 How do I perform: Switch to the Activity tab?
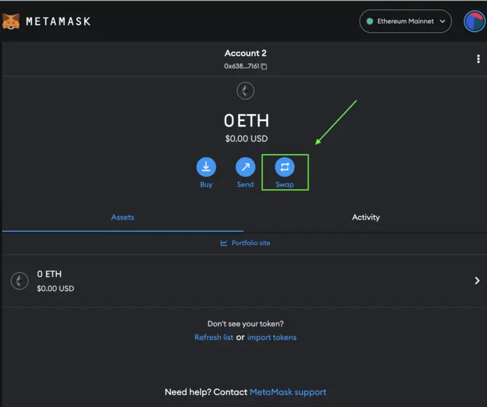click(366, 217)
